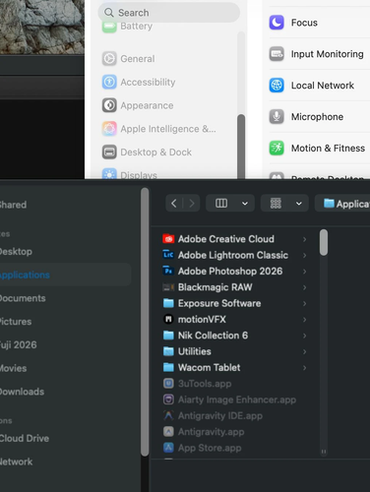Click the Finder sidebar scrollbar

(x=145, y=322)
